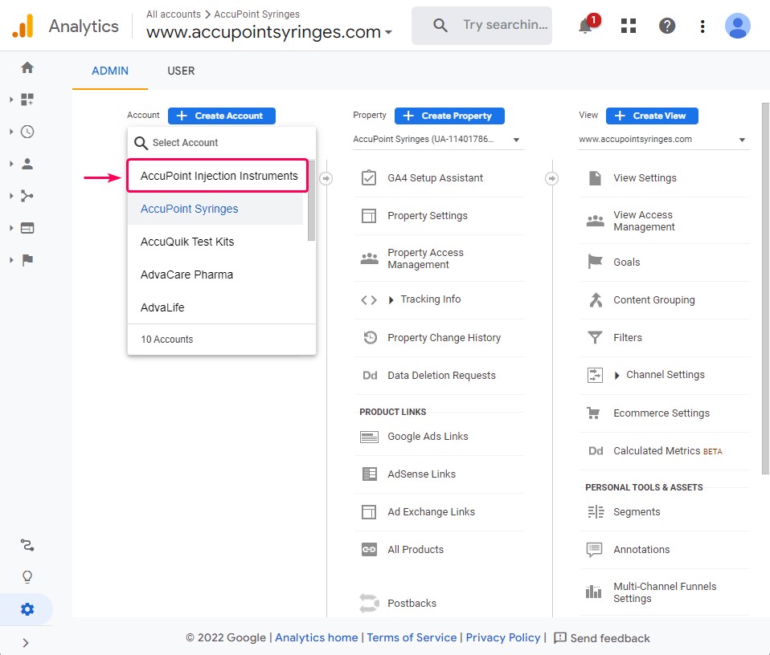
Task: Click the Select Account search field
Action: pos(222,143)
